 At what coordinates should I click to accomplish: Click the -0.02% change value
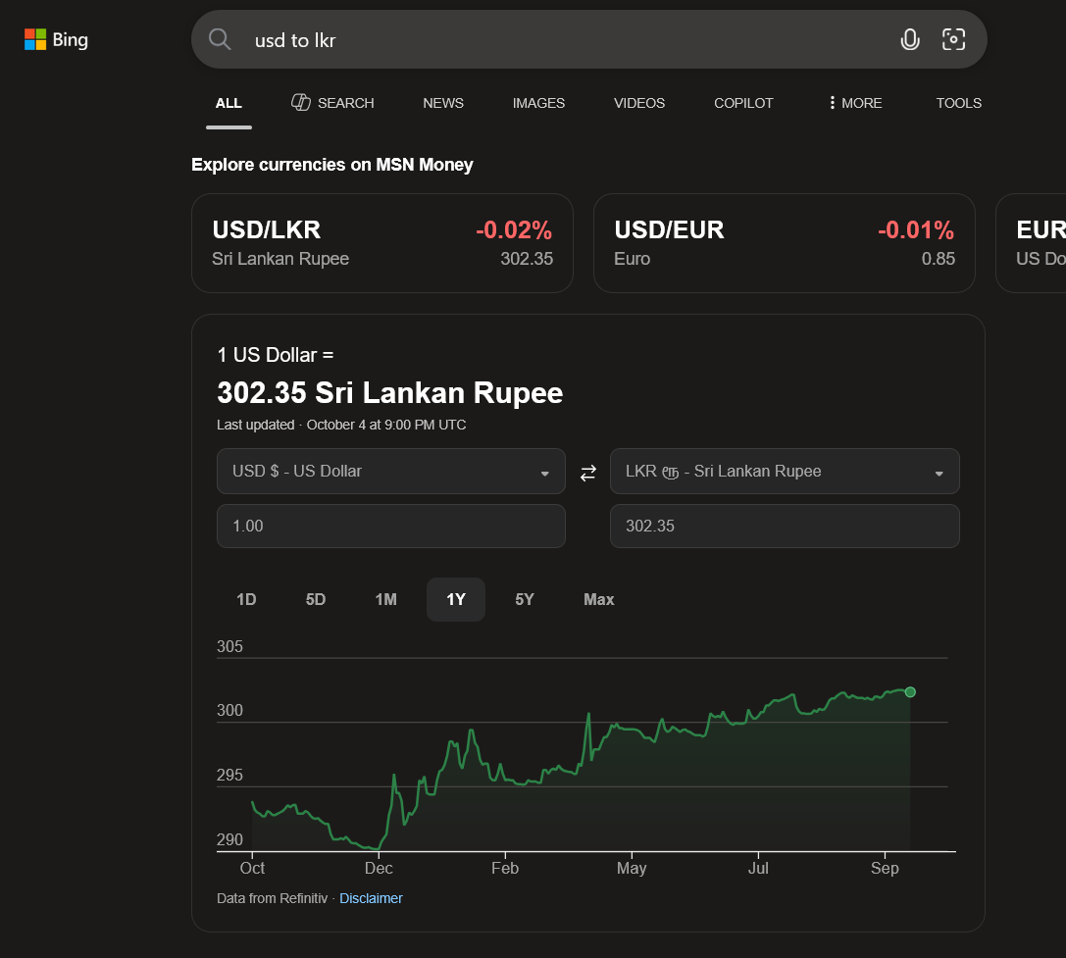514,229
